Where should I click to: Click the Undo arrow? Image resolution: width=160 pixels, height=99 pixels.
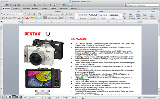click(x=39, y=5)
